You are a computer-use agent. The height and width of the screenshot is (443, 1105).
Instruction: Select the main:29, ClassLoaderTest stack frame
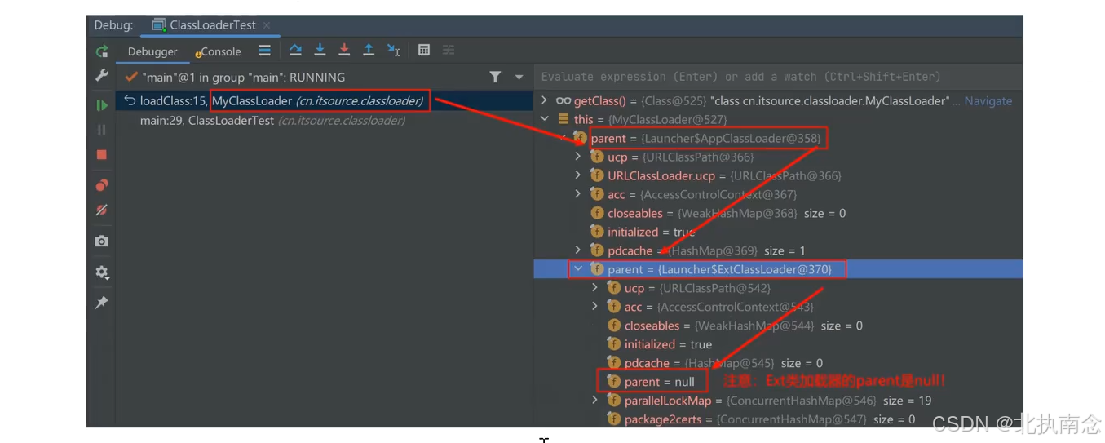pos(324,120)
